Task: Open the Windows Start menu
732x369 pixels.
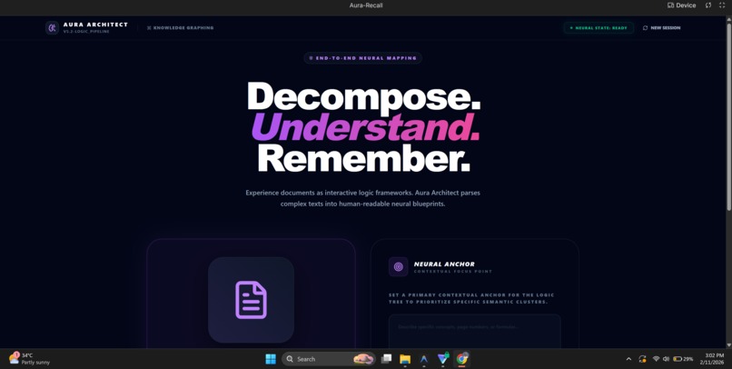Action: (271, 359)
